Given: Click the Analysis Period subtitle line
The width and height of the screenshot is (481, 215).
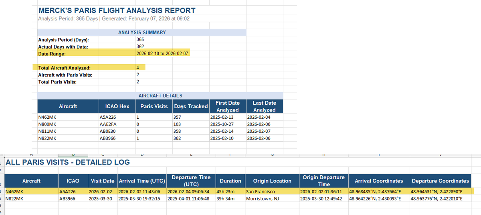Looking at the screenshot, I should pos(113,19).
